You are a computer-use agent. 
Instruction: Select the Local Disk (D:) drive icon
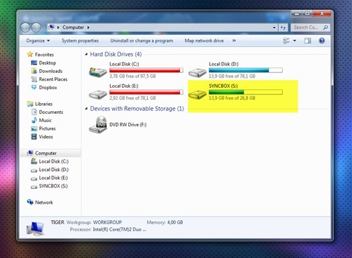(197, 72)
